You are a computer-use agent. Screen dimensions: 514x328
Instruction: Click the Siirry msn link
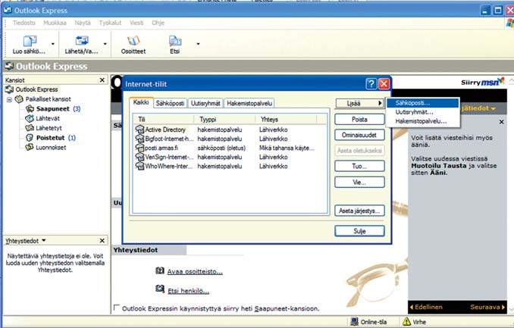482,82
